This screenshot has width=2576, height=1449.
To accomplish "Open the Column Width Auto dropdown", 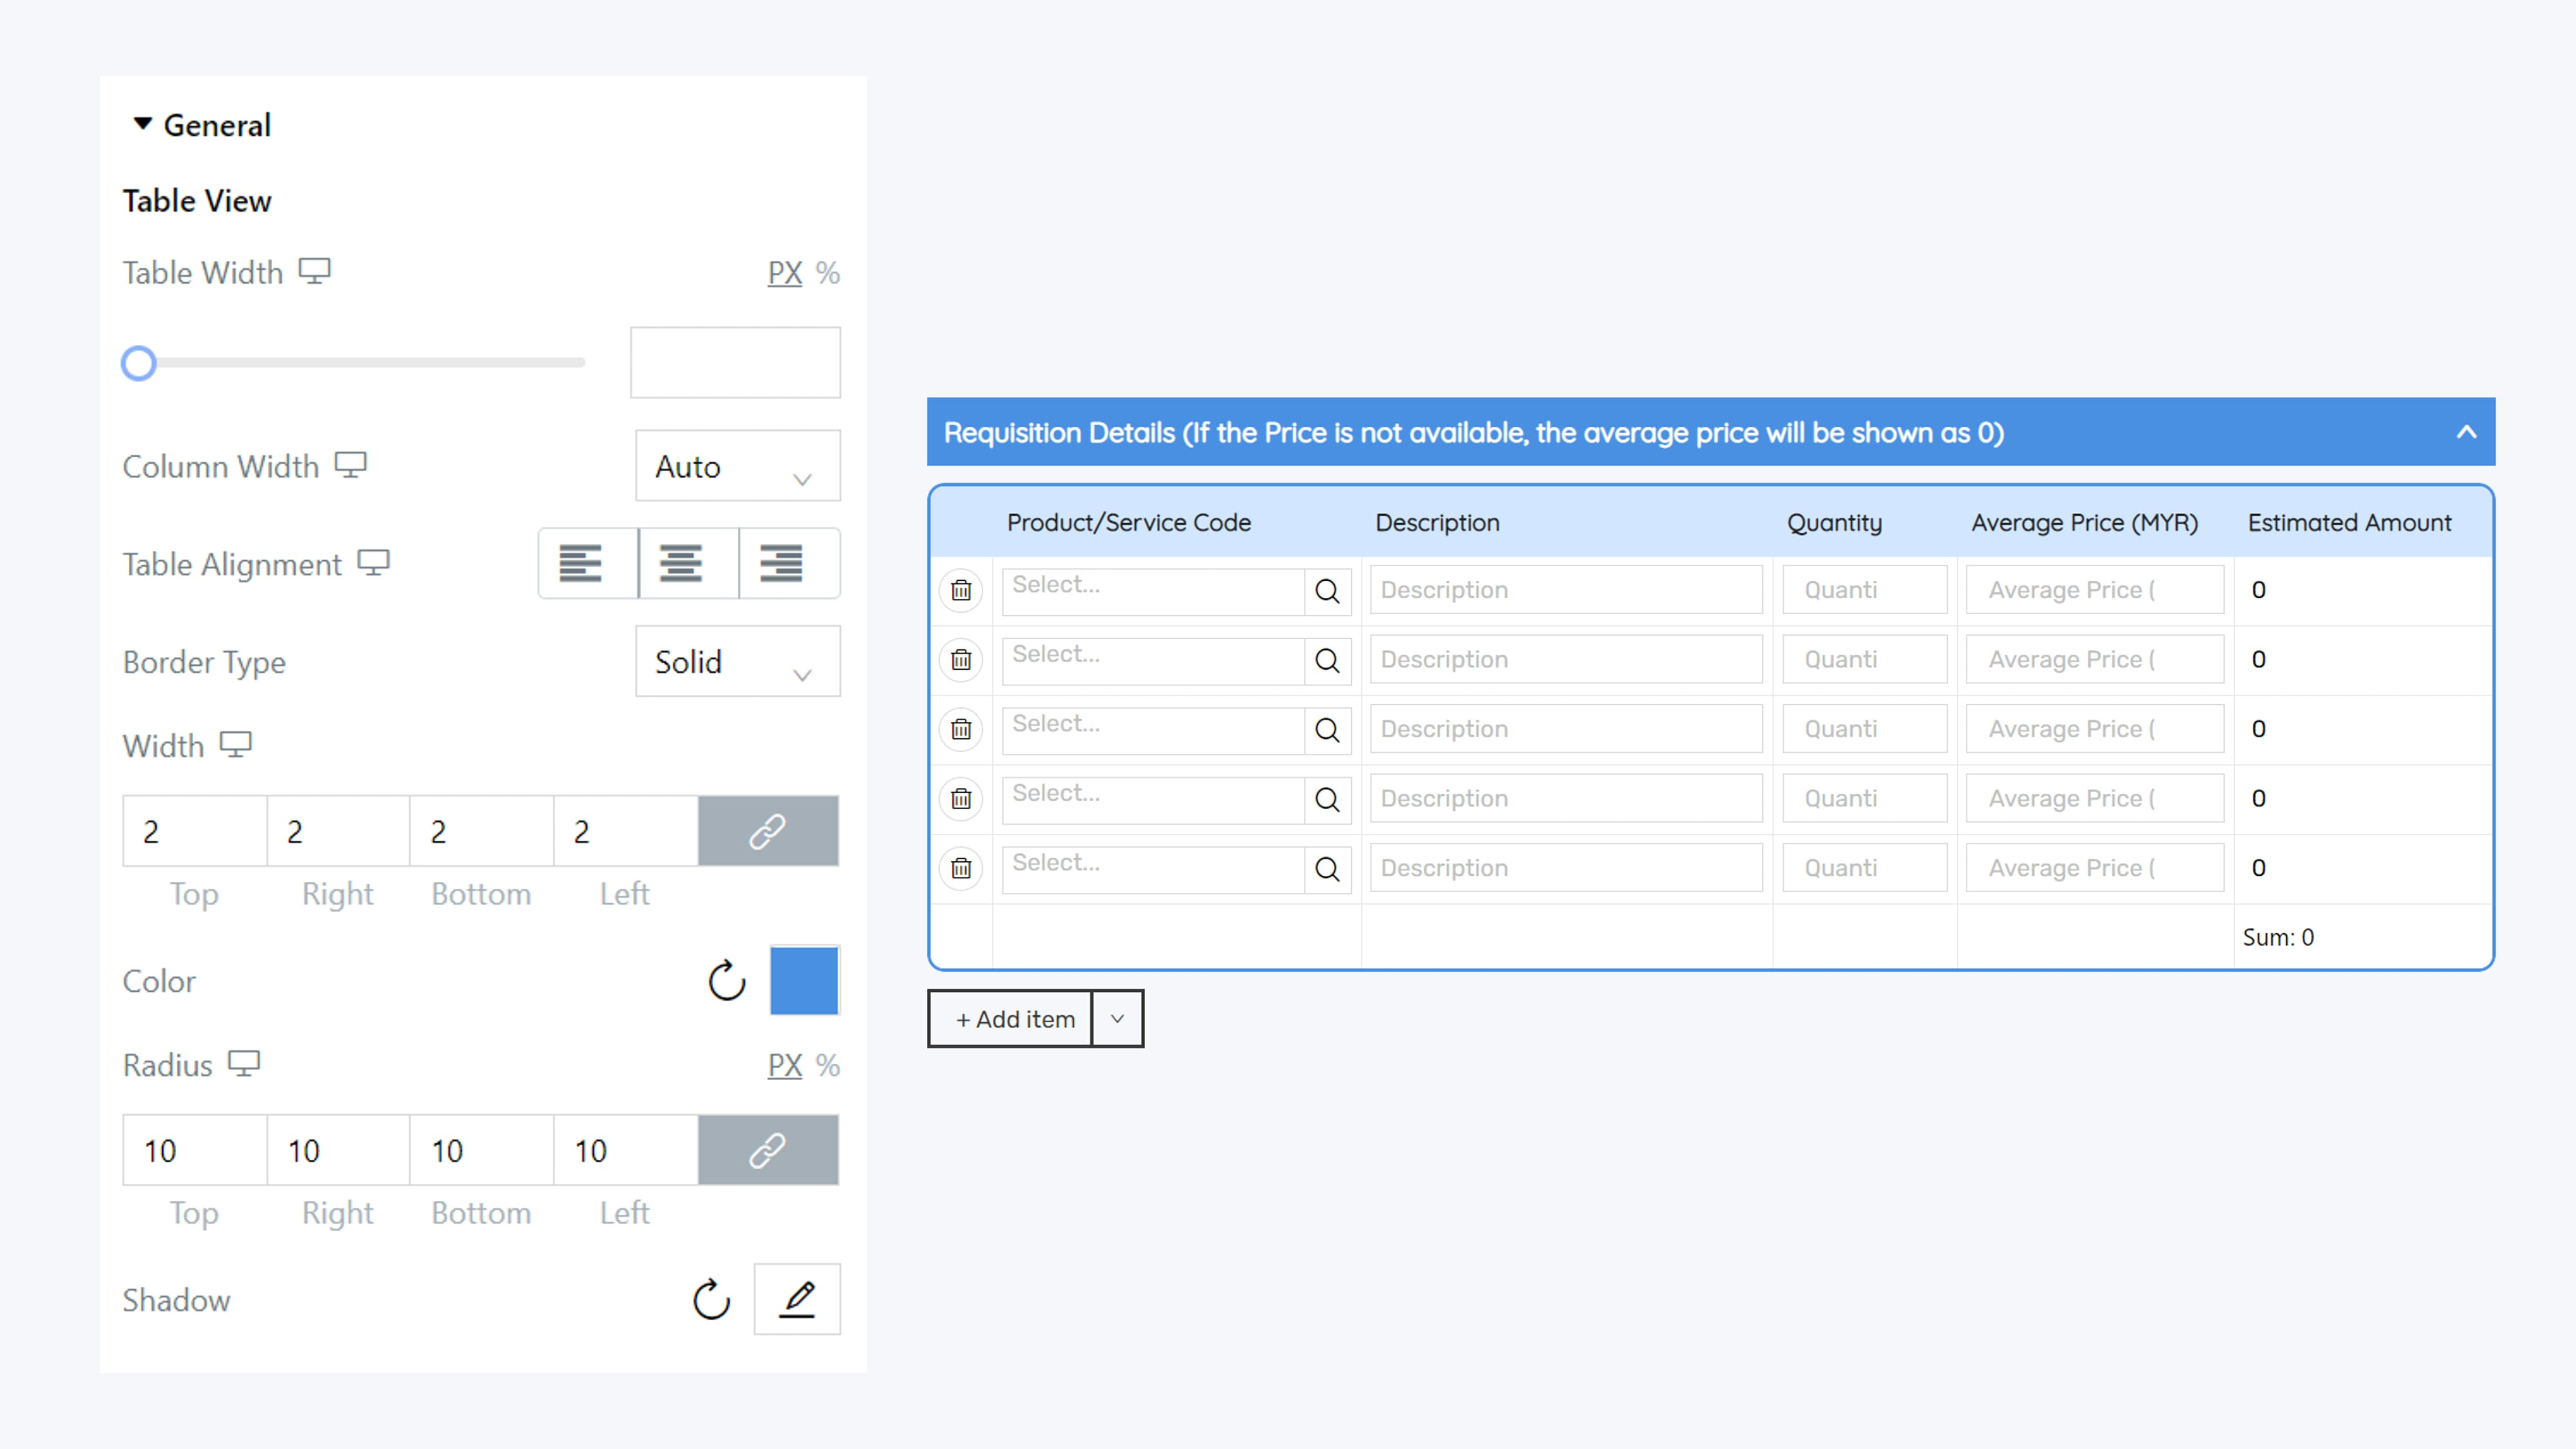I will pyautogui.click(x=738, y=466).
